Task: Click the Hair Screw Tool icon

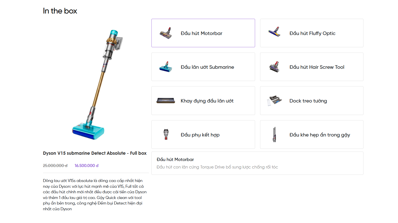Action: click(274, 67)
